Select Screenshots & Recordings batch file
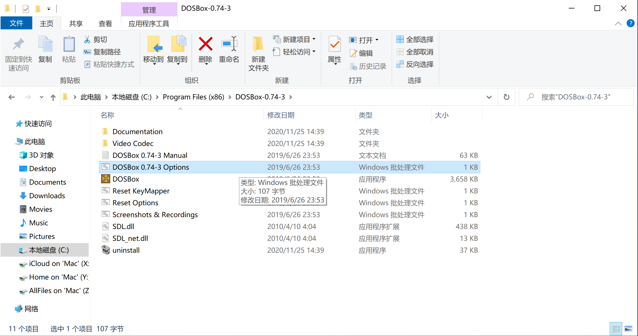Screen dimensions: 638x336 tap(155, 215)
